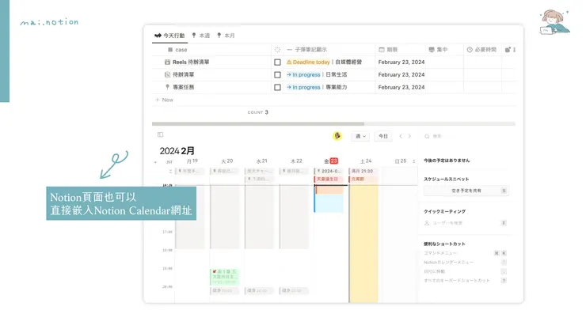
Task: Switch to the 本週 view tab
Action: click(x=200, y=36)
